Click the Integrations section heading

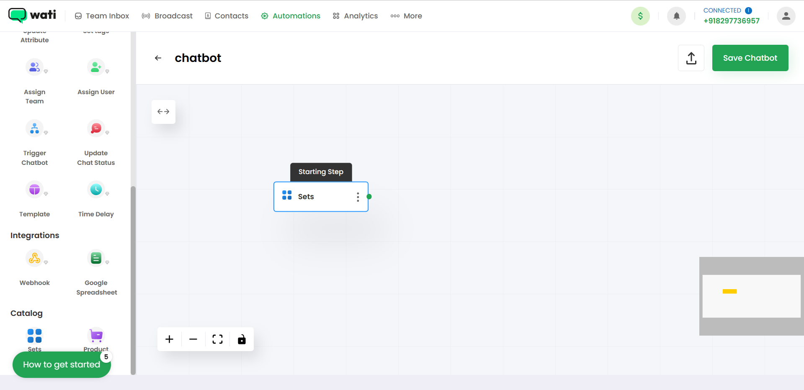click(35, 236)
